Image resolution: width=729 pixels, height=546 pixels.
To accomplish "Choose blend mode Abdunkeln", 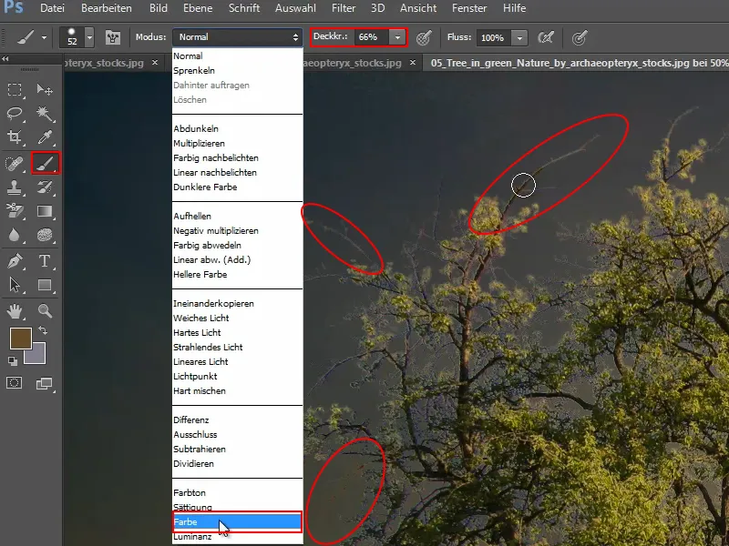I will (237, 128).
